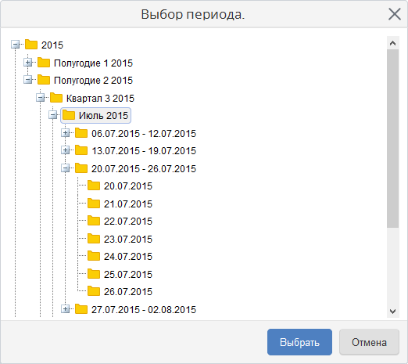Cancel with the Отмена button
Screen dimensions: 408x364
pos(369,342)
